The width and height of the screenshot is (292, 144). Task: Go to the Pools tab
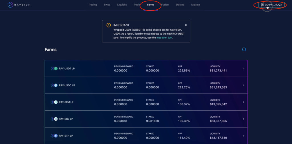pyautogui.click(x=137, y=5)
